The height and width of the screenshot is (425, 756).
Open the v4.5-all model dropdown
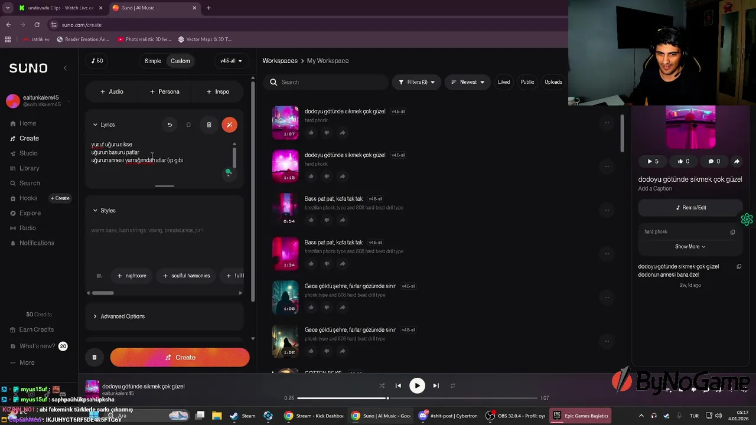[231, 61]
